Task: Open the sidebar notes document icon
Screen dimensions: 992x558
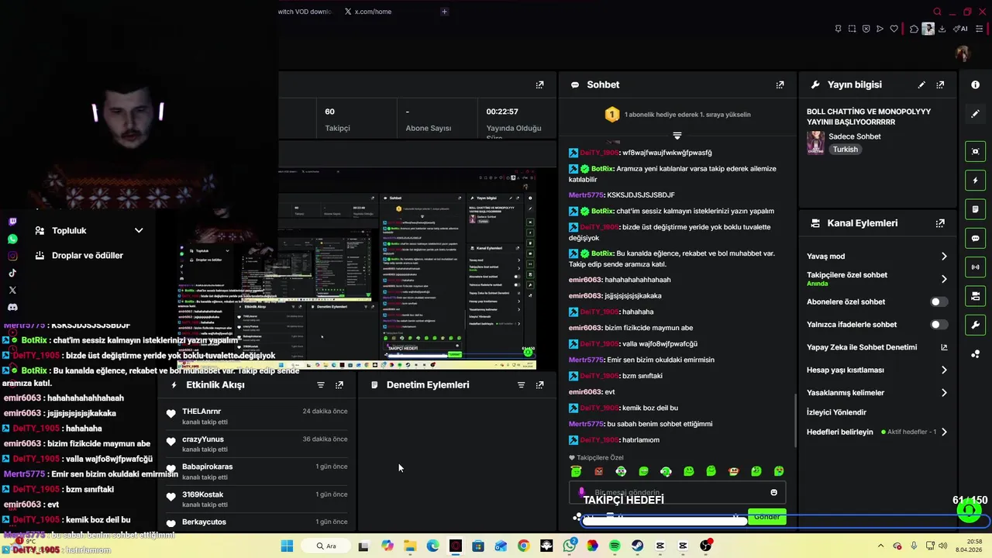Action: 976,209
